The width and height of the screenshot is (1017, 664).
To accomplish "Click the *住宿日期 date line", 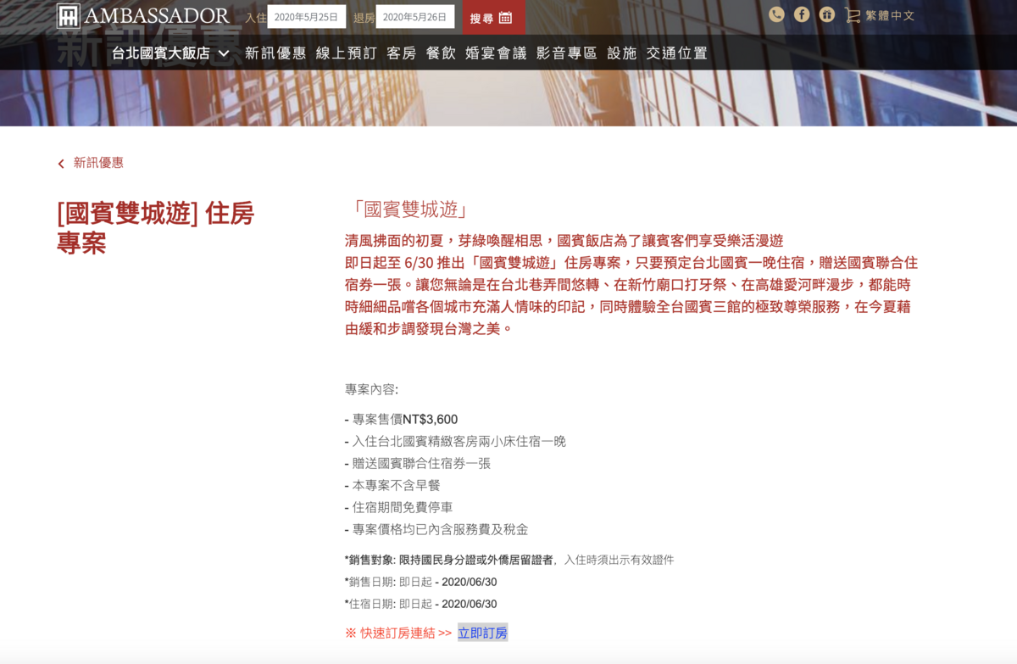I will [x=421, y=604].
